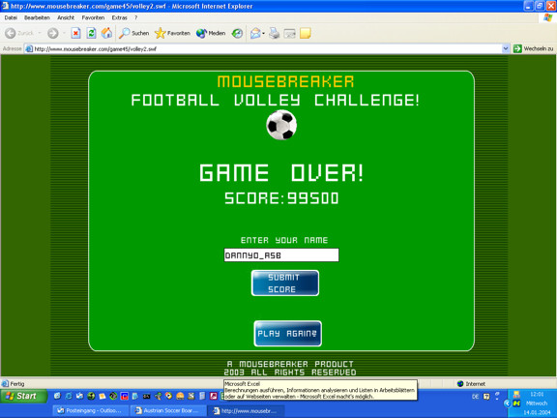Viewport: 557px width, 418px height.
Task: Open the Favoriten star panel
Action: coord(173,34)
